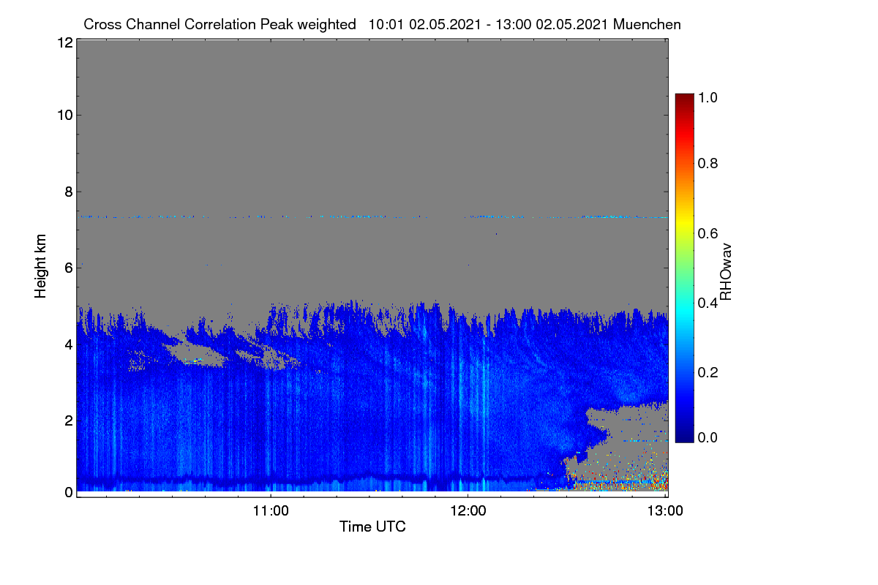Click the height axis label 2
Screen dimensions: 878x585
coord(68,420)
